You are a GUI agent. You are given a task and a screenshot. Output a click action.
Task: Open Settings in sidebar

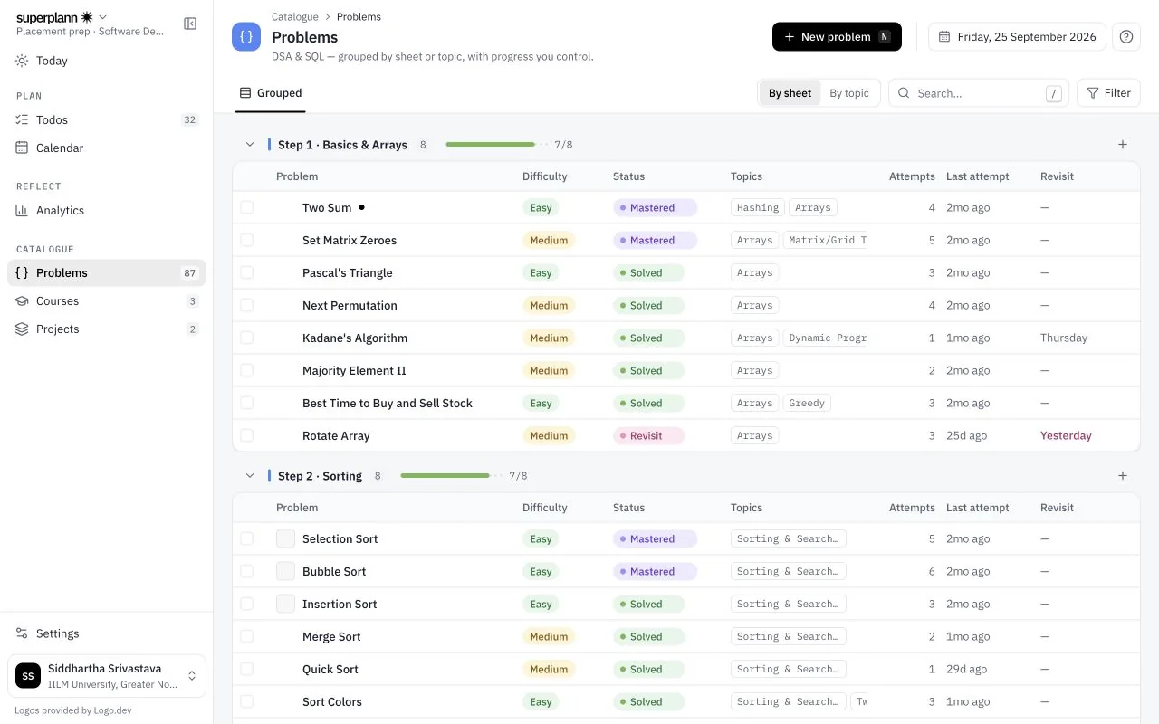point(107,633)
